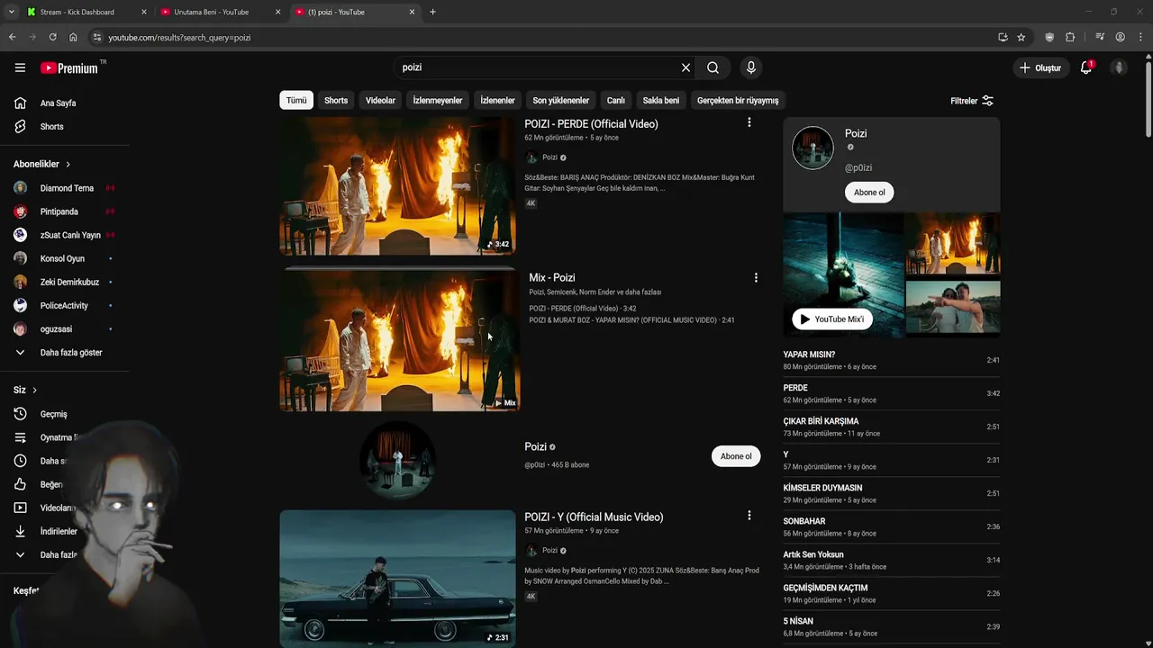Switch to Unutama Beni - YouTube tab
The image size is (1153, 648).
tap(220, 12)
